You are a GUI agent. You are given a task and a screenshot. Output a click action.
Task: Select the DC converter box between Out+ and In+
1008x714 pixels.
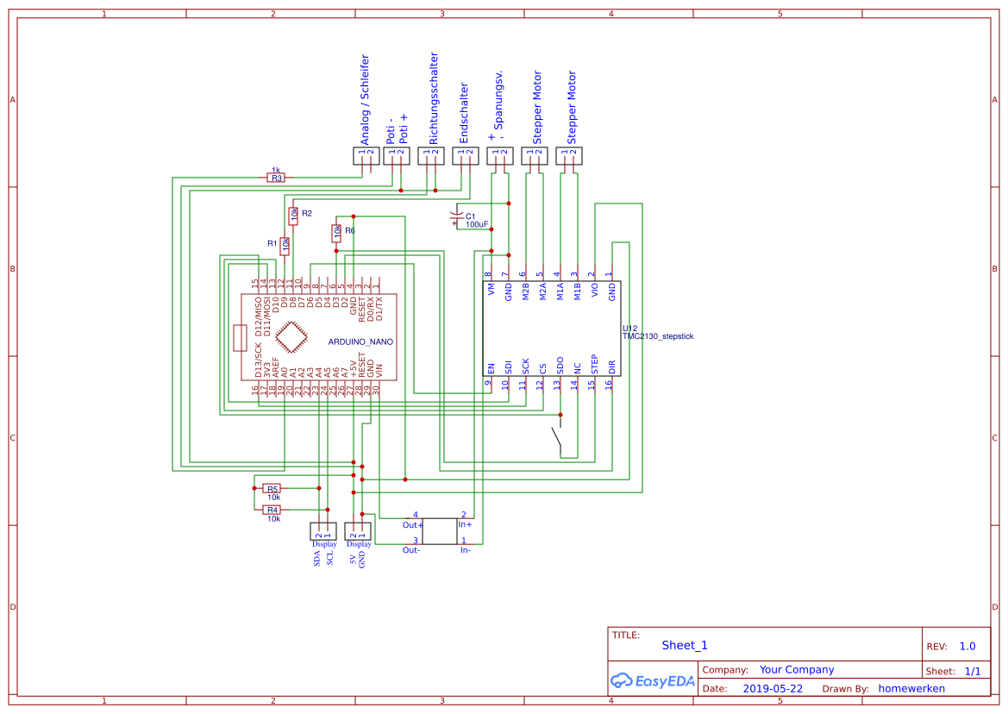[440, 531]
